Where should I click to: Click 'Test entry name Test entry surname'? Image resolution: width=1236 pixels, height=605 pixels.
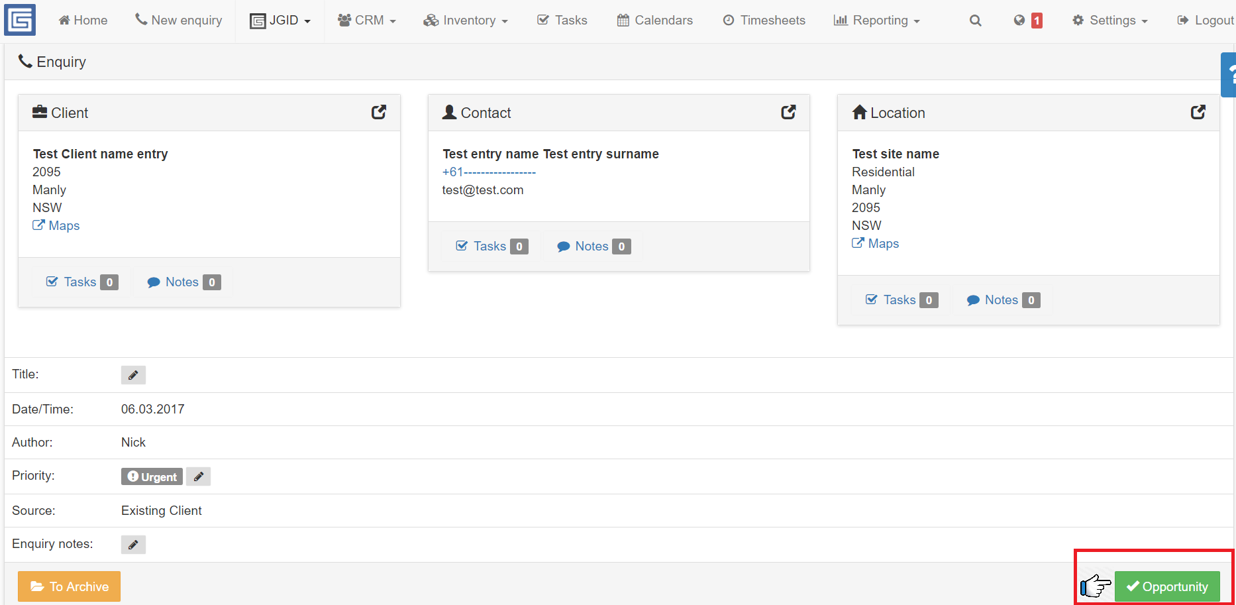[550, 154]
